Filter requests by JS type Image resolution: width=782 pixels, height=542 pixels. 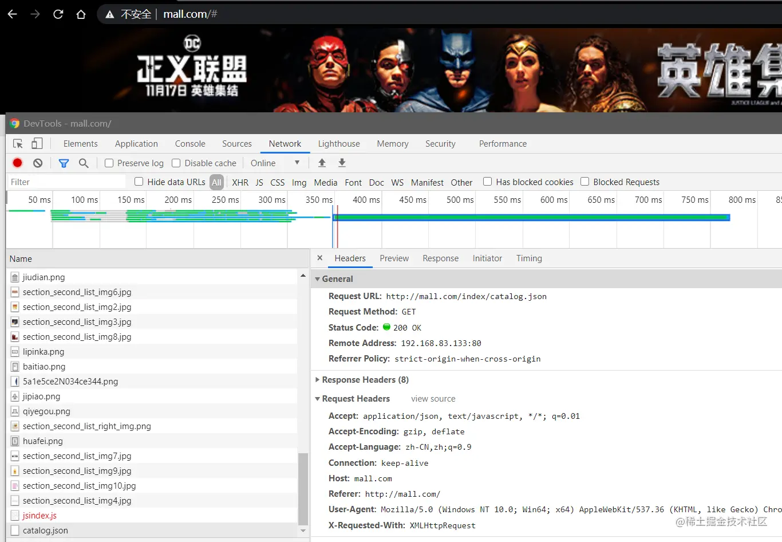click(259, 182)
